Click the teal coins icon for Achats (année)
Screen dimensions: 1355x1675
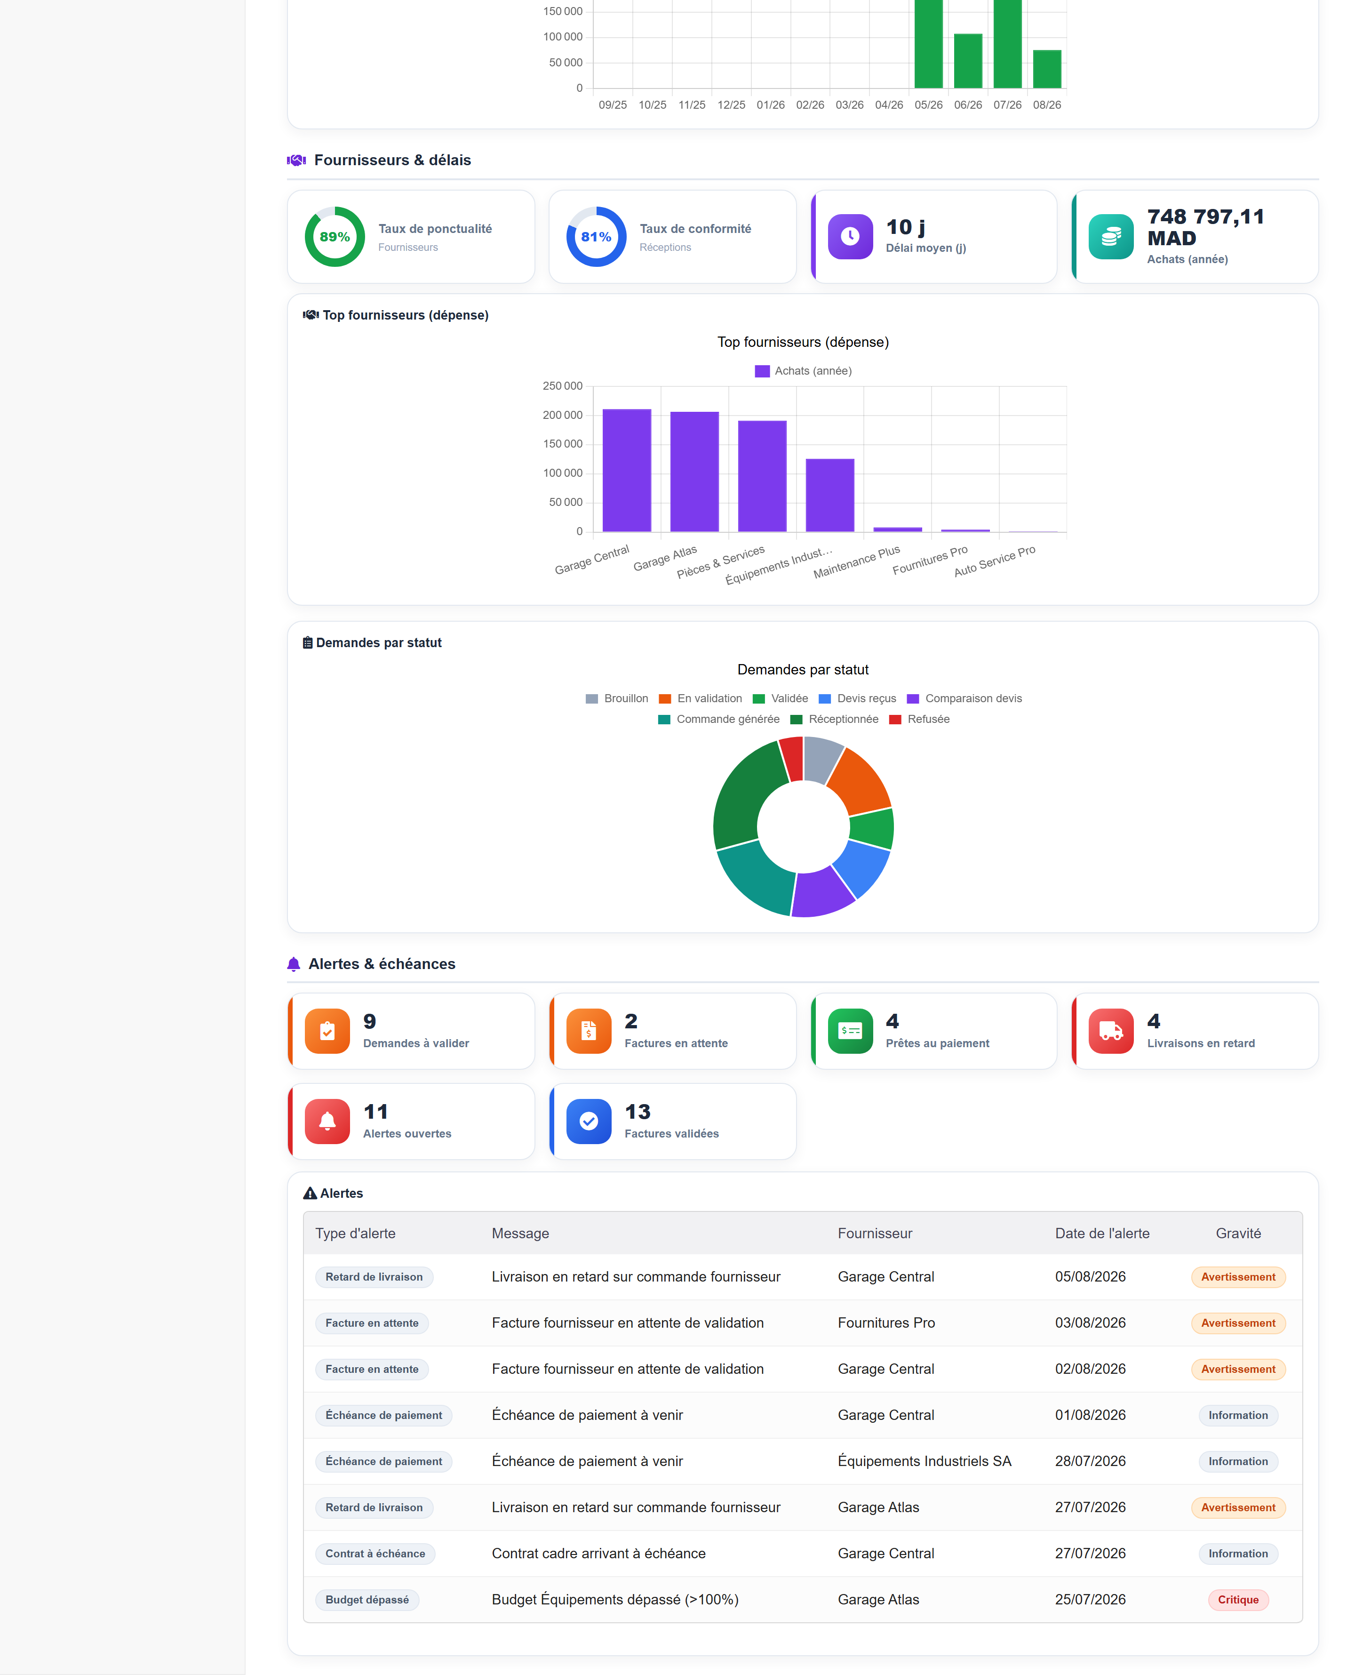coord(1111,237)
